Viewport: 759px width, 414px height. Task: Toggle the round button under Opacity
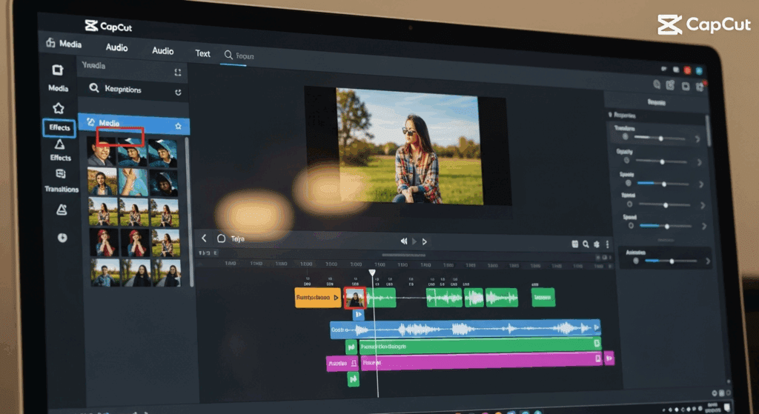click(627, 160)
